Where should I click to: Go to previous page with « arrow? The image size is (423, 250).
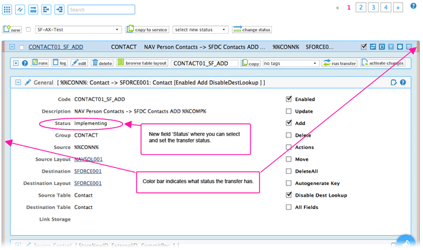pyautogui.click(x=338, y=8)
